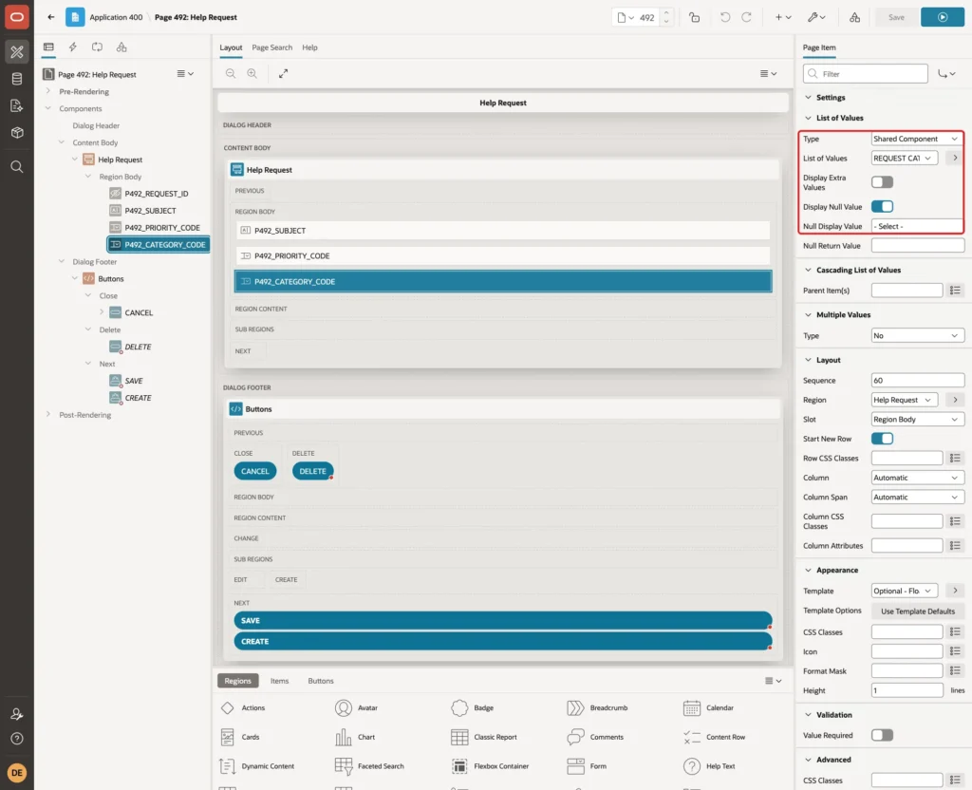Open the Gallery cube icon in sidebar
The image size is (972, 790).
pos(17,132)
